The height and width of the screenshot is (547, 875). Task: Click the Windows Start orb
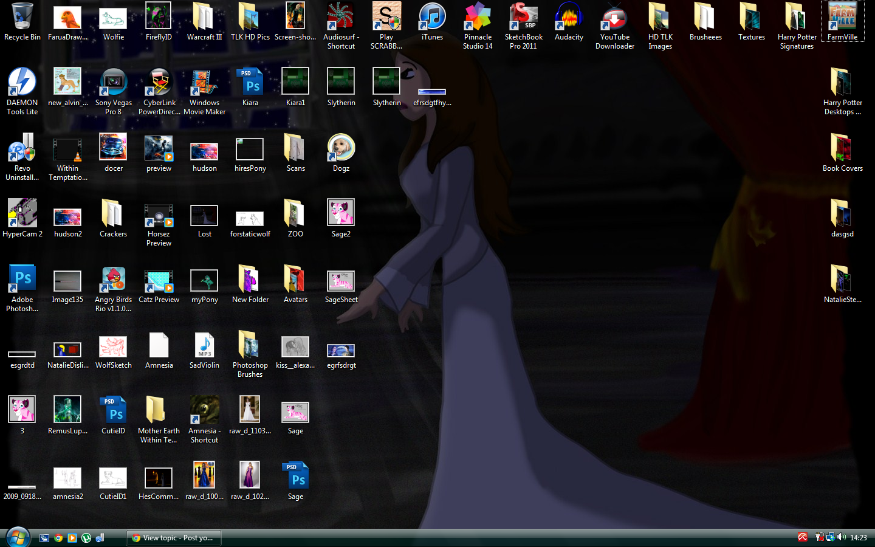(18, 537)
